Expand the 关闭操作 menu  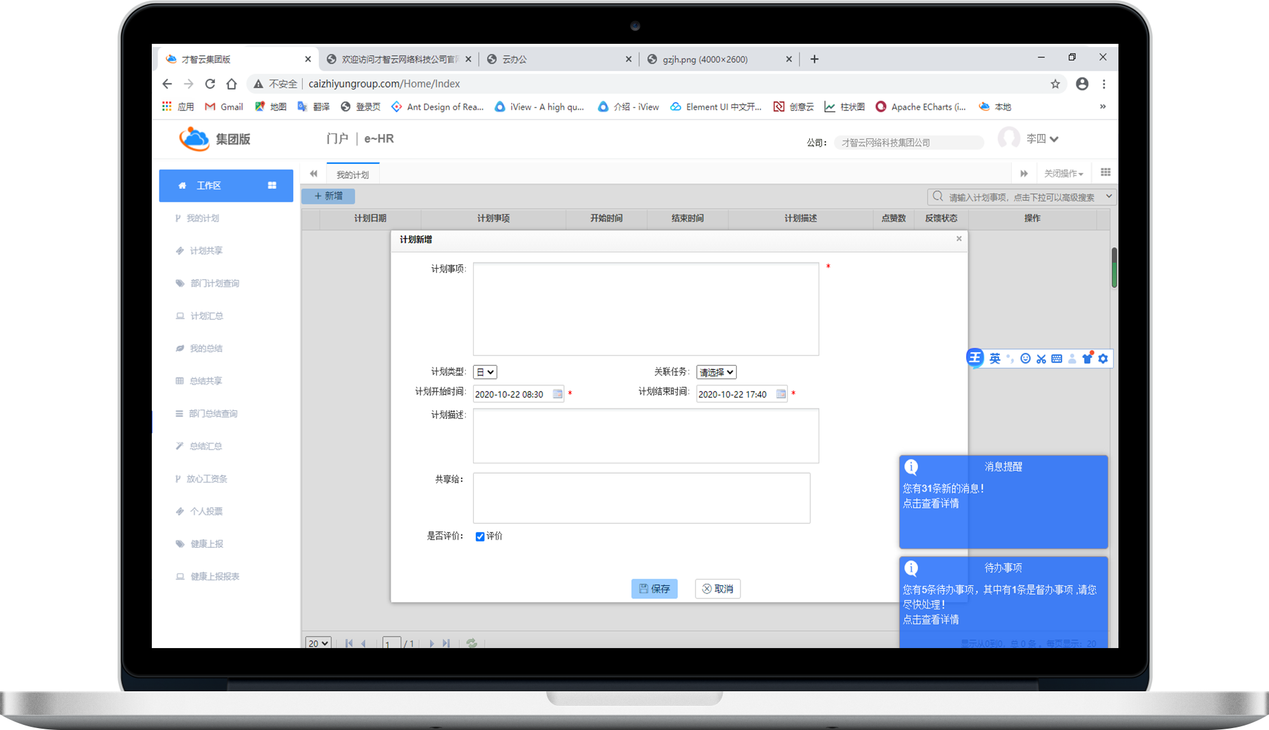tap(1063, 173)
